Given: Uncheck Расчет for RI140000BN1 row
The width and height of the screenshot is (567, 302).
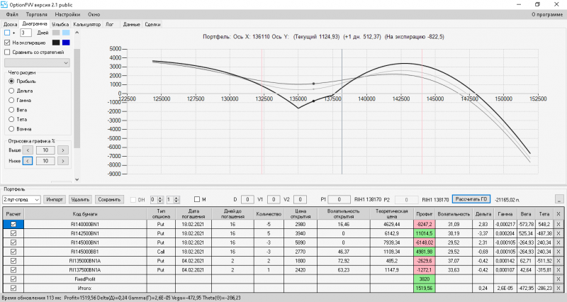Looking at the screenshot, I should click(x=13, y=224).
